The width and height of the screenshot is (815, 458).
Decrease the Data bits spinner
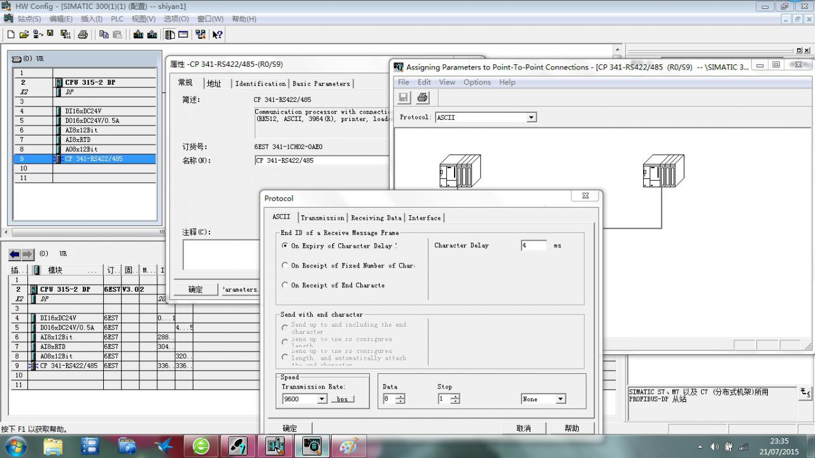pyautogui.click(x=400, y=401)
